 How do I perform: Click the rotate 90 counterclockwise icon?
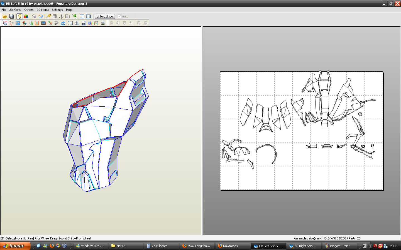click(139, 23)
